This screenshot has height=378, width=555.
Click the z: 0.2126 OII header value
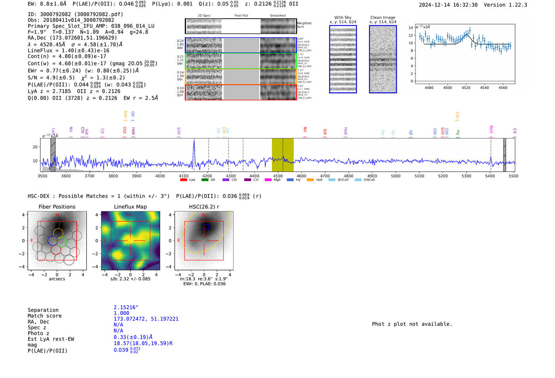pyautogui.click(x=271, y=4)
